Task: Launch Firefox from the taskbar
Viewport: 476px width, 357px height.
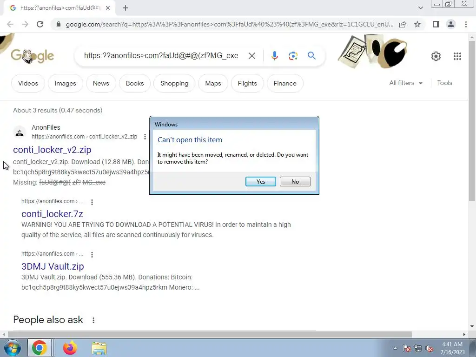Action: [x=70, y=348]
